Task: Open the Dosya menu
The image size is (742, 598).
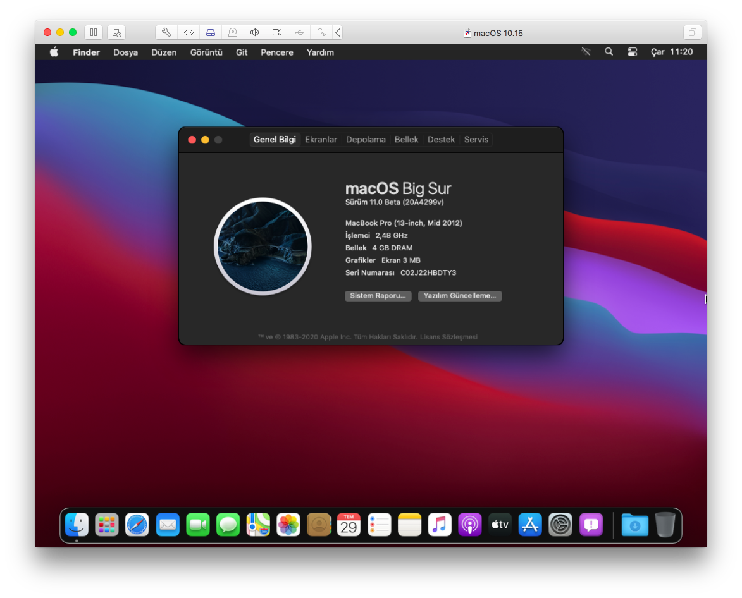Action: [x=125, y=52]
